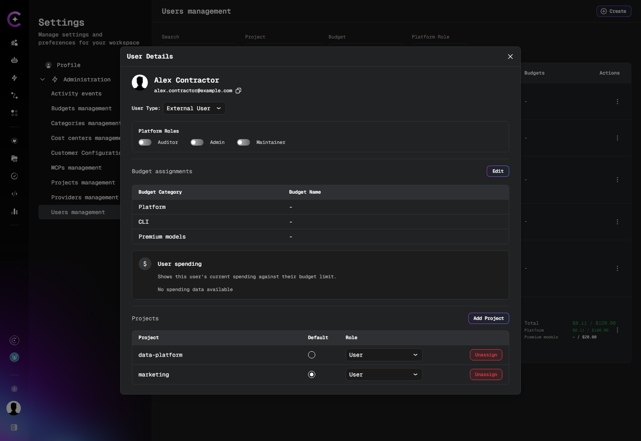
Task: Select Users management in the sidebar
Action: [x=79, y=212]
